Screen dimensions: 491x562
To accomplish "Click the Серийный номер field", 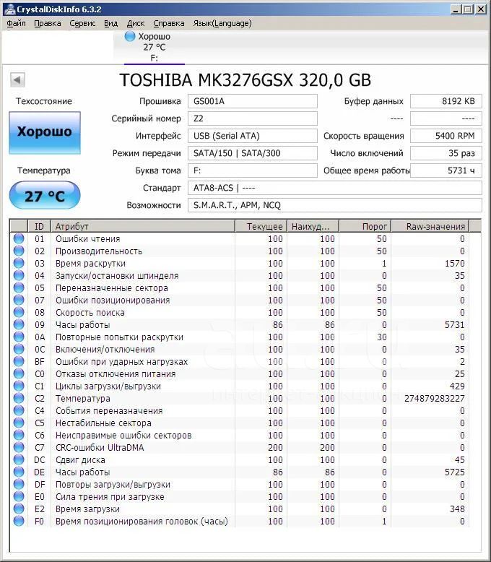I will (252, 118).
